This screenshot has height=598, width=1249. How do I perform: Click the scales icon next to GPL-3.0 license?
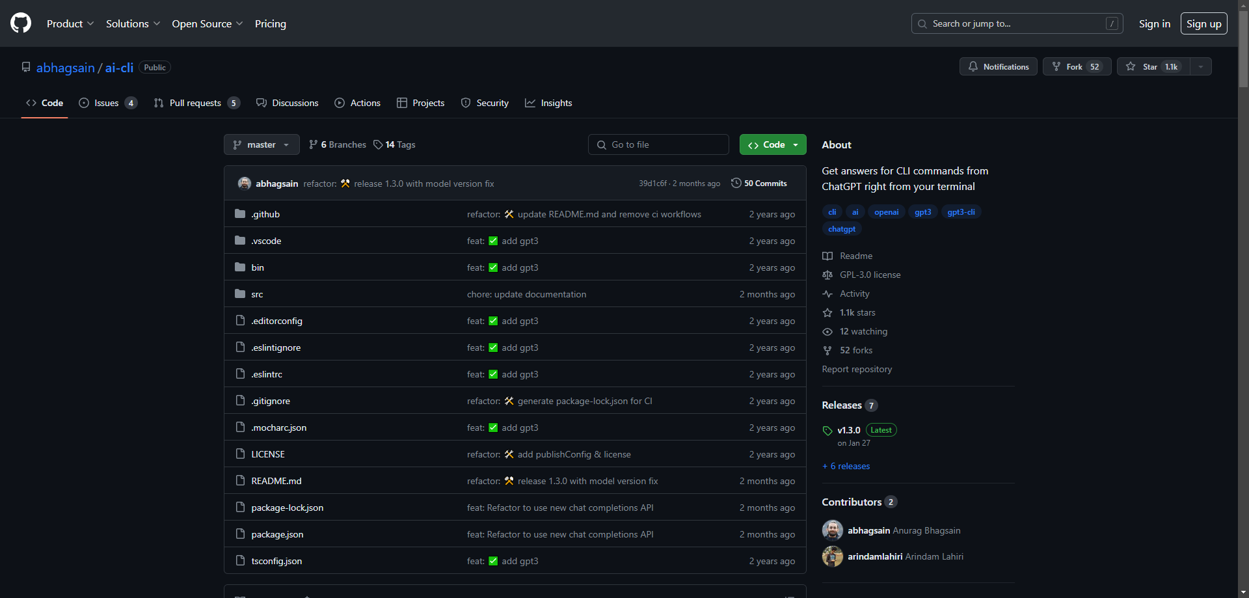827,275
